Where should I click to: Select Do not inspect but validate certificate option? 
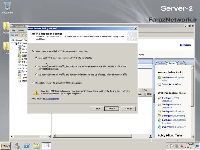(37, 66)
